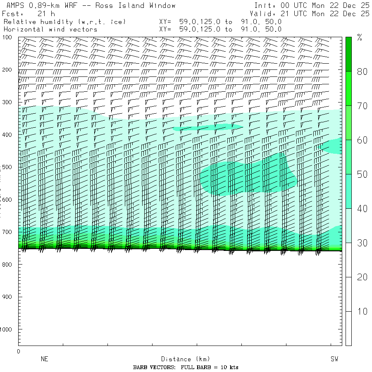Click the pressure axis label '1000'
Screen dimensions: 372x372
(x=6, y=329)
